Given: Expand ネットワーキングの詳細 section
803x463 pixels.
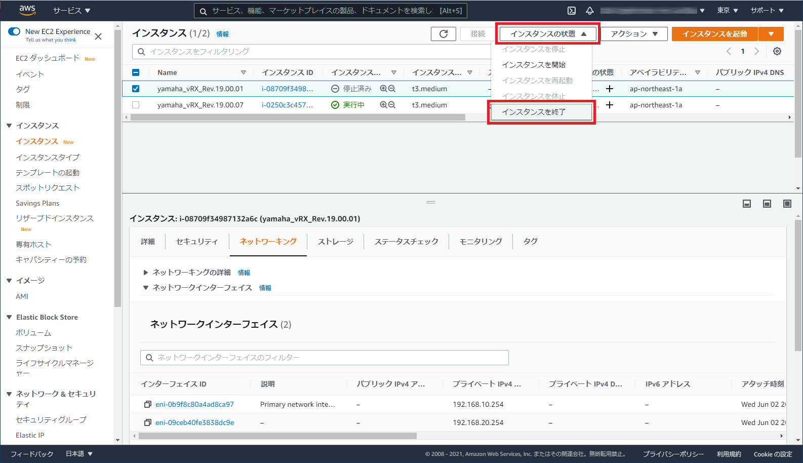Looking at the screenshot, I should 146,273.
